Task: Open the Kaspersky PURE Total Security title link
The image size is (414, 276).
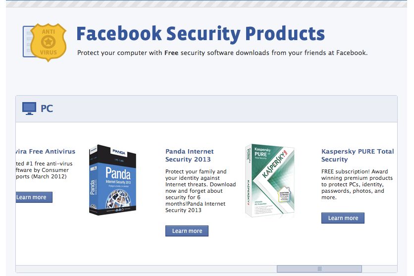Action: coord(357,155)
